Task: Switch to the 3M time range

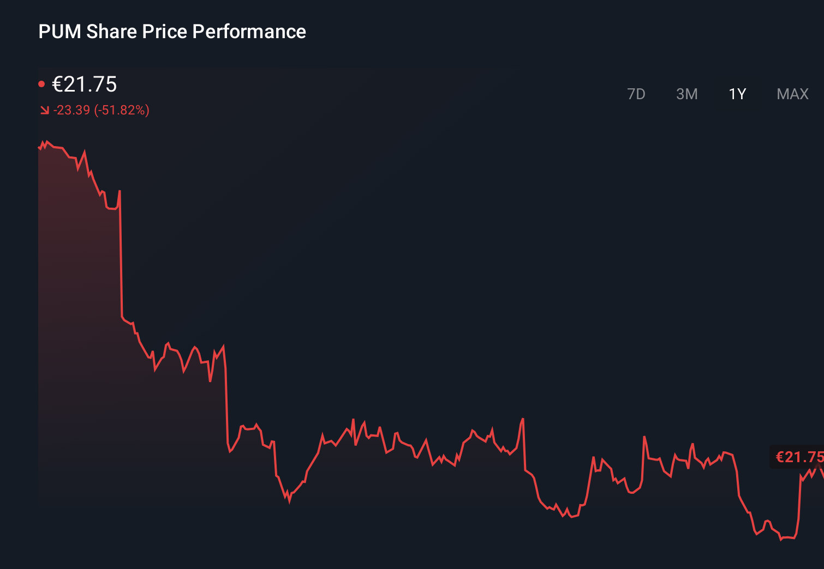Action: point(686,94)
